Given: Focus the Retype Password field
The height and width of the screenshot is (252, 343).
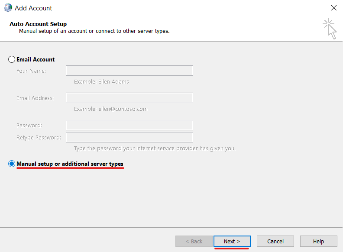Looking at the screenshot, I should coord(129,137).
